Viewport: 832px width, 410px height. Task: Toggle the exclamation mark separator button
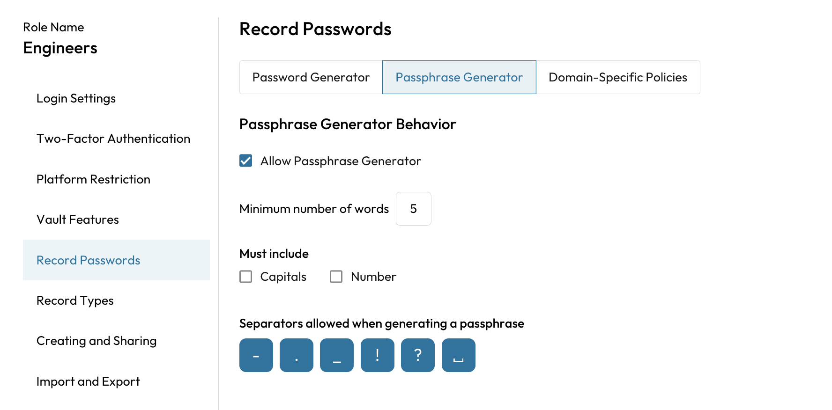click(x=378, y=355)
